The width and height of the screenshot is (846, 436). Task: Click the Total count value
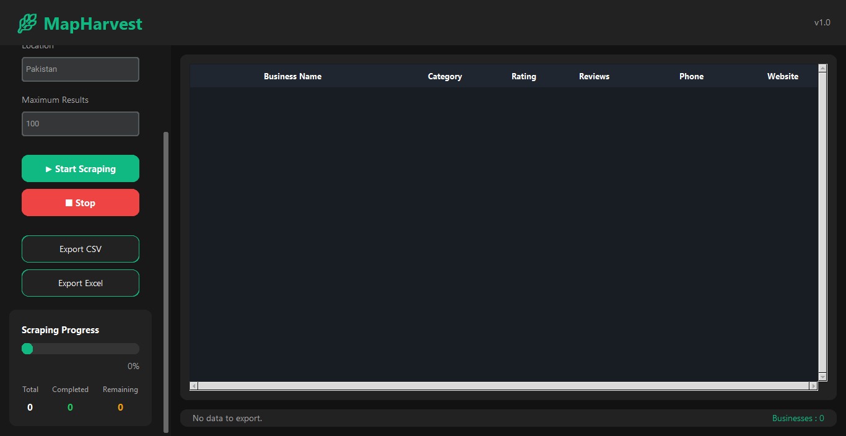click(x=30, y=407)
